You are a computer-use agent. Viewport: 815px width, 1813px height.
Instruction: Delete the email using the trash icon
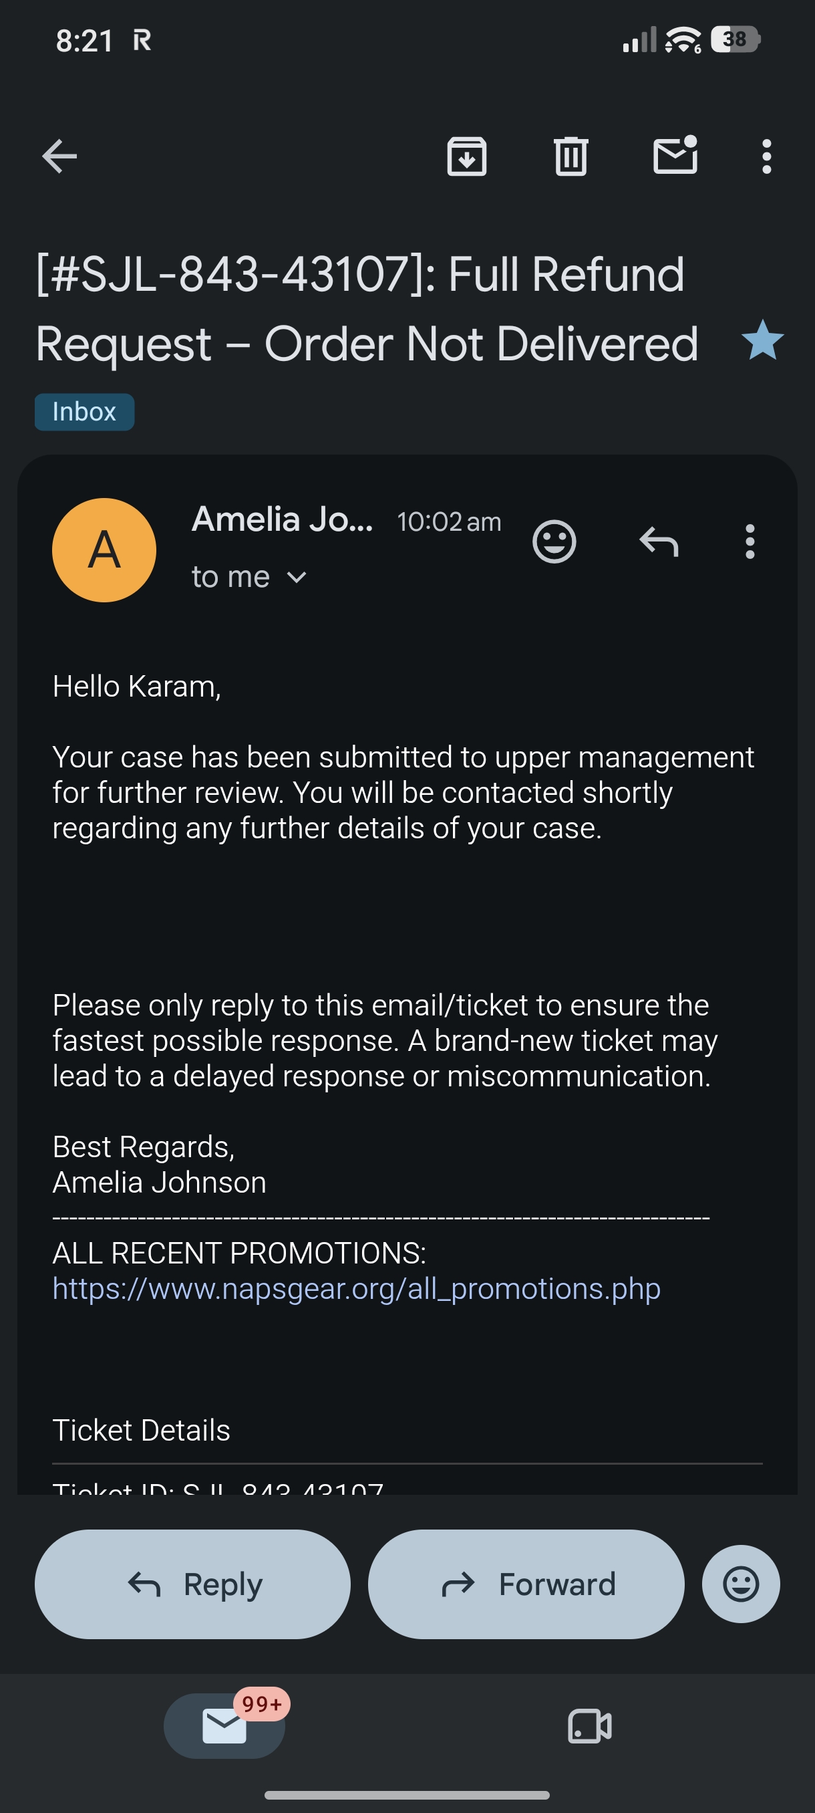click(570, 156)
